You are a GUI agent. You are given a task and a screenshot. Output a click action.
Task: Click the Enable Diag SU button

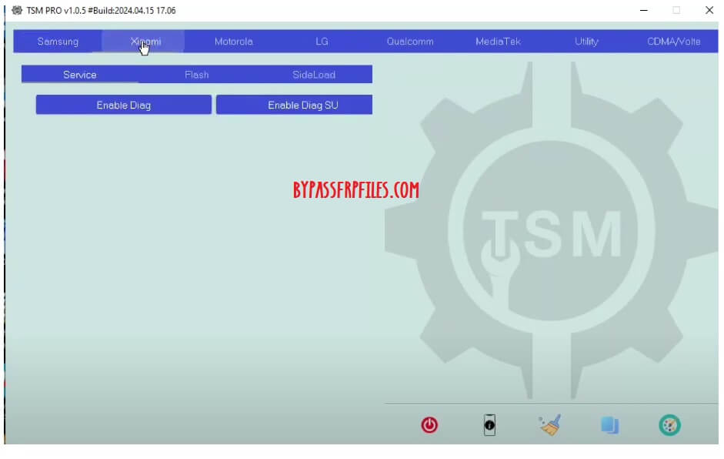click(x=294, y=105)
